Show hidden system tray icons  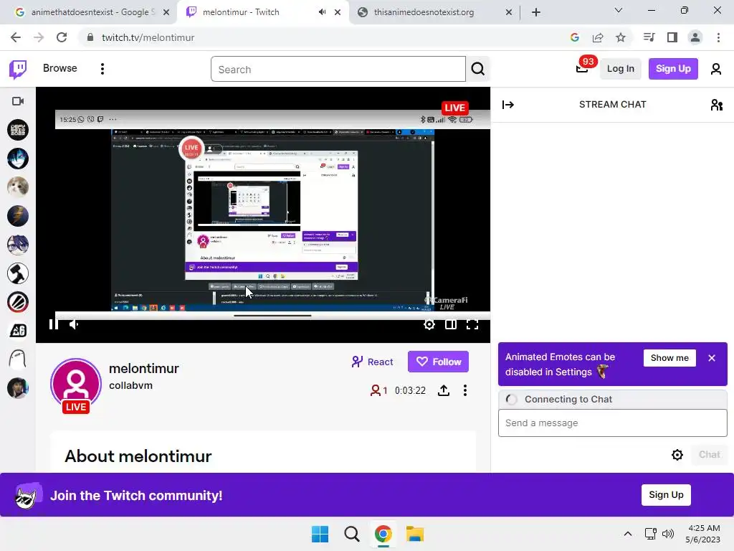pyautogui.click(x=628, y=534)
